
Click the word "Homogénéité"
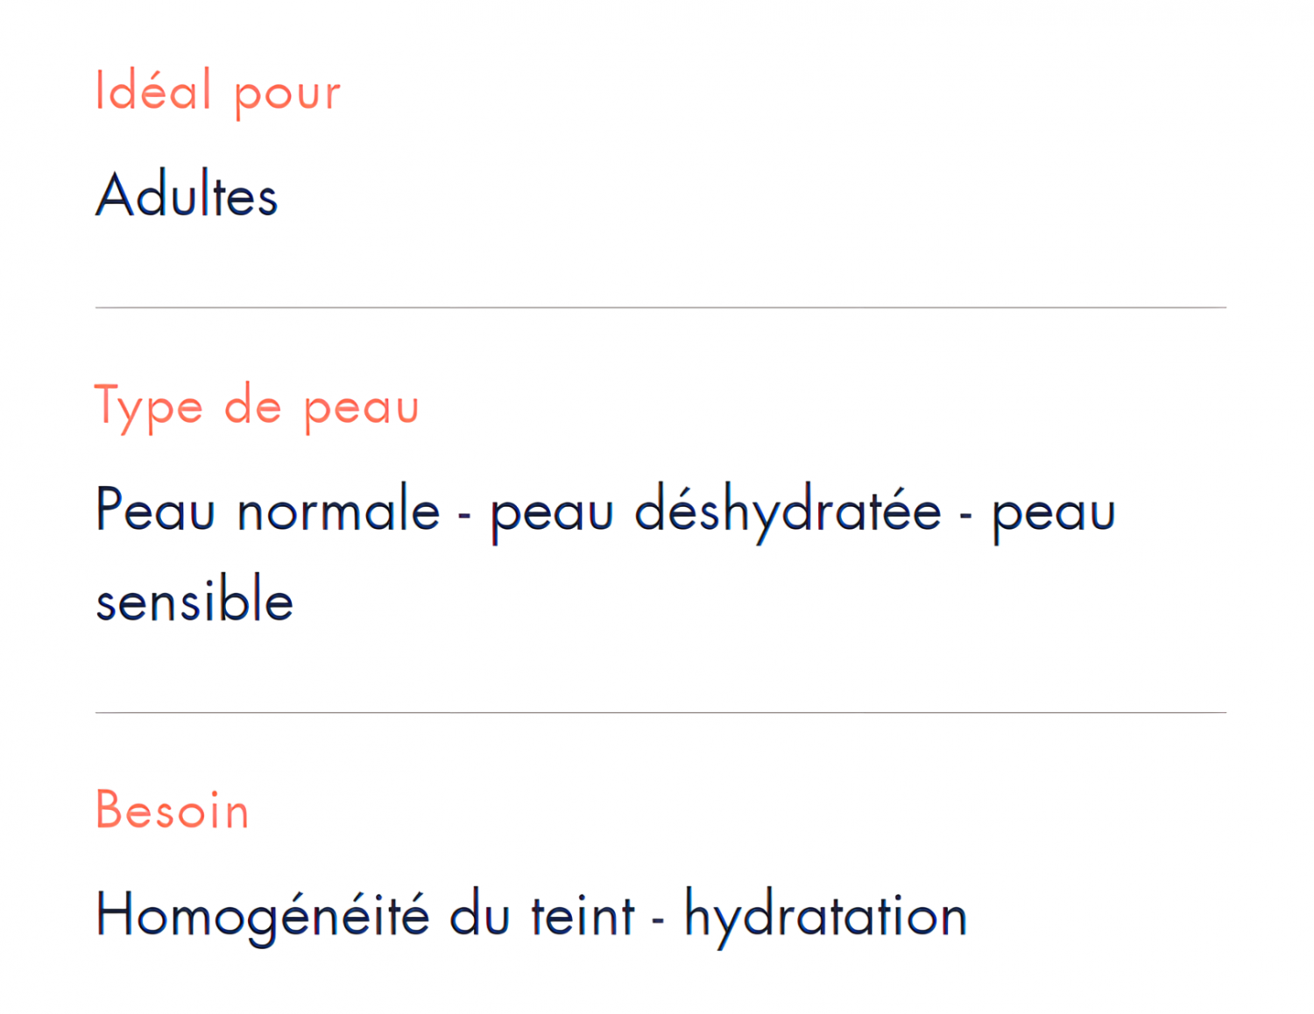click(262, 916)
